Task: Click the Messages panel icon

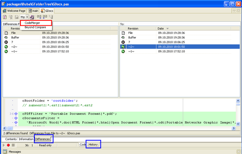Action: click(x=5, y=152)
